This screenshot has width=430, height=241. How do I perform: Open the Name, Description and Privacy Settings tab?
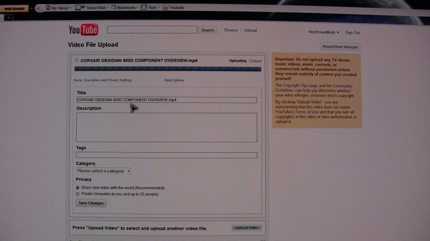[x=103, y=80]
